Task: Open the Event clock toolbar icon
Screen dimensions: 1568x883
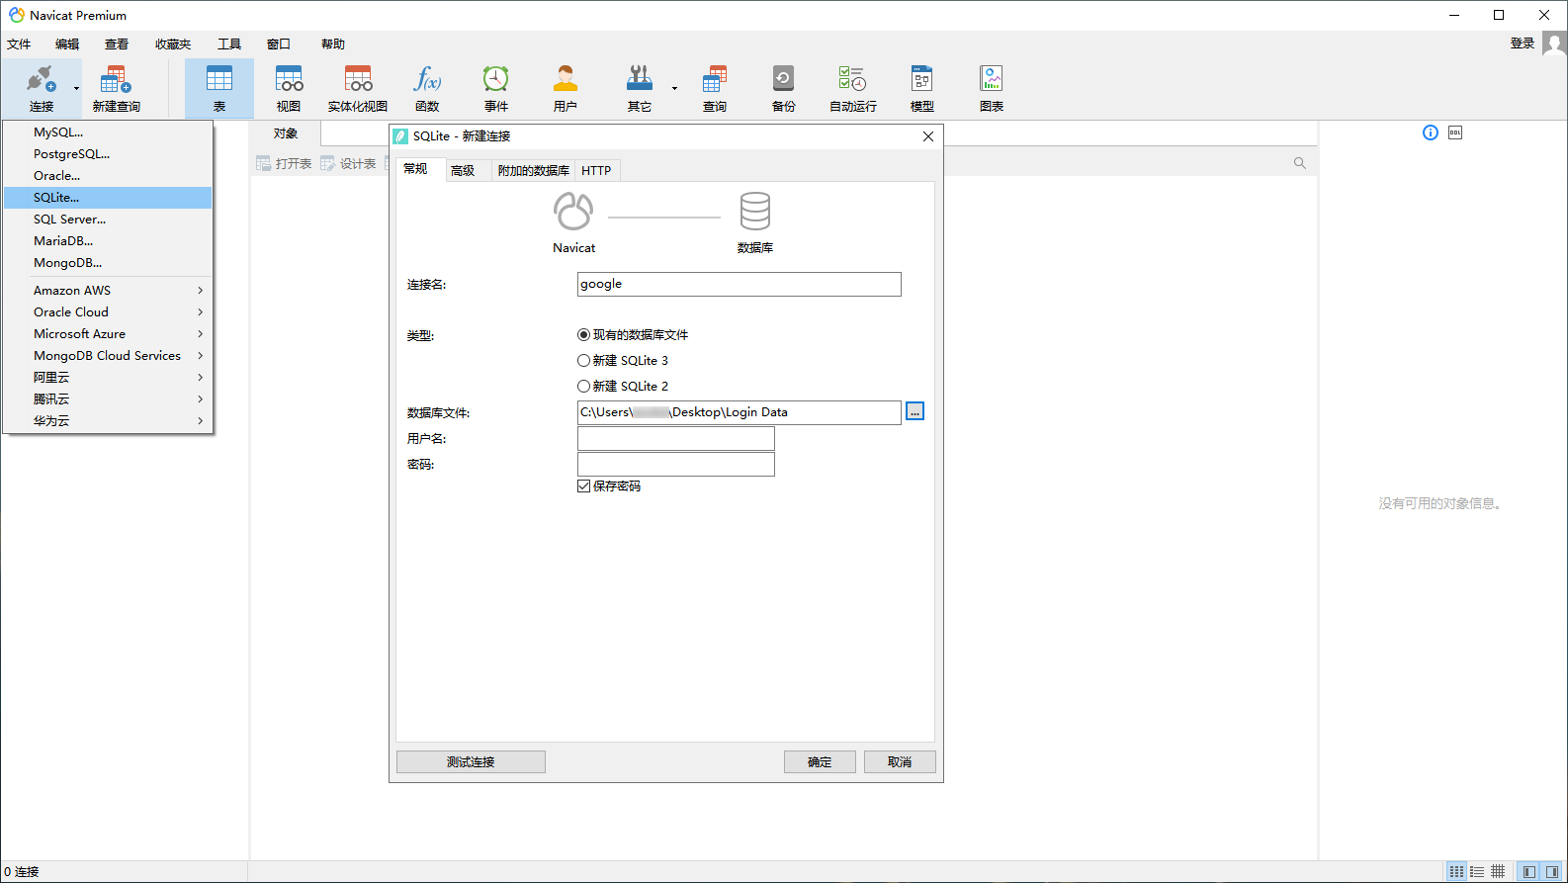Action: coord(496,89)
